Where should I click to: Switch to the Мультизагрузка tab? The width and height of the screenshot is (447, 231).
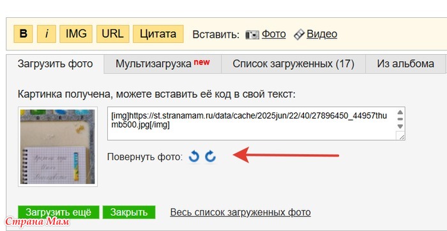pos(162,64)
